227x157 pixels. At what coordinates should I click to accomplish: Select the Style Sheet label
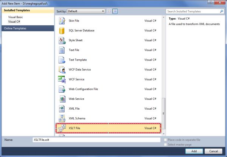pos(75,40)
